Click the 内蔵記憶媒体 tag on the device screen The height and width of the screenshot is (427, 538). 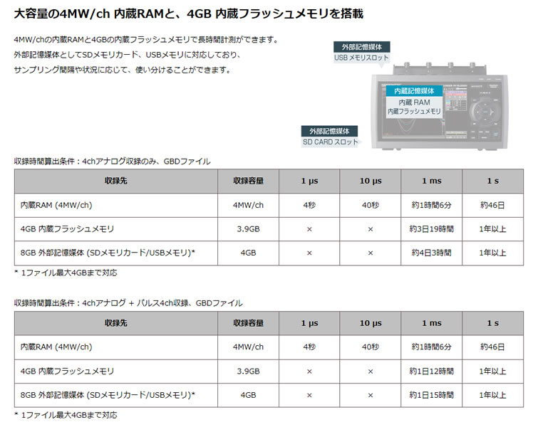(414, 91)
